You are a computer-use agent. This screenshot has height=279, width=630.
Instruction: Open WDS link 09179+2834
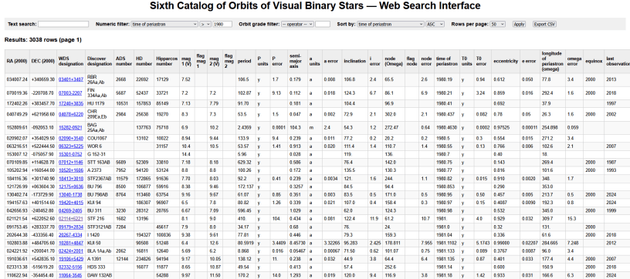pyautogui.click(x=71, y=227)
